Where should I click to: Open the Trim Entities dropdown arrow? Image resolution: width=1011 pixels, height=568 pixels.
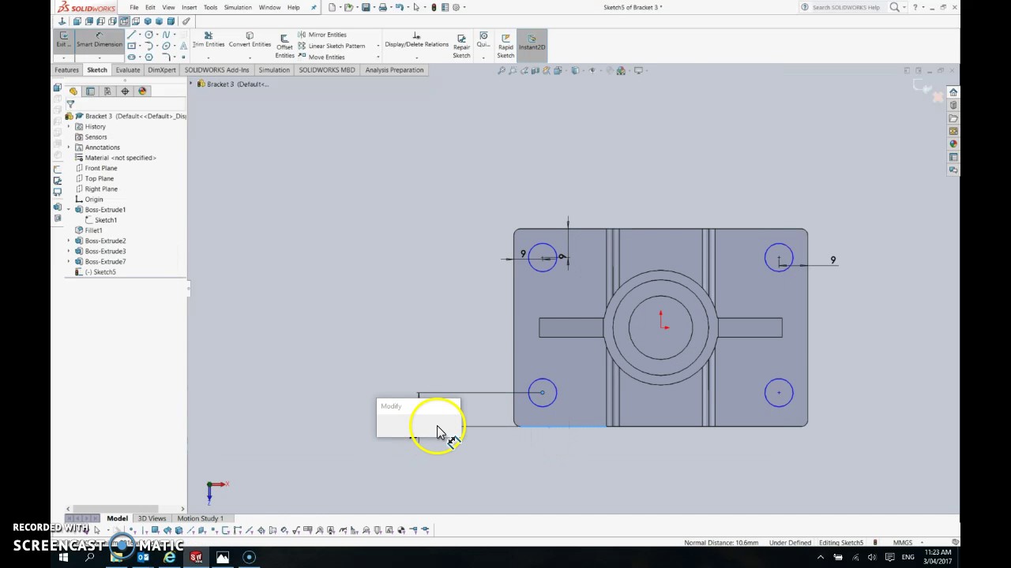click(209, 57)
